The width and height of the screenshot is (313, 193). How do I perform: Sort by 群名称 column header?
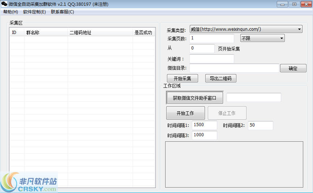coord(46,32)
